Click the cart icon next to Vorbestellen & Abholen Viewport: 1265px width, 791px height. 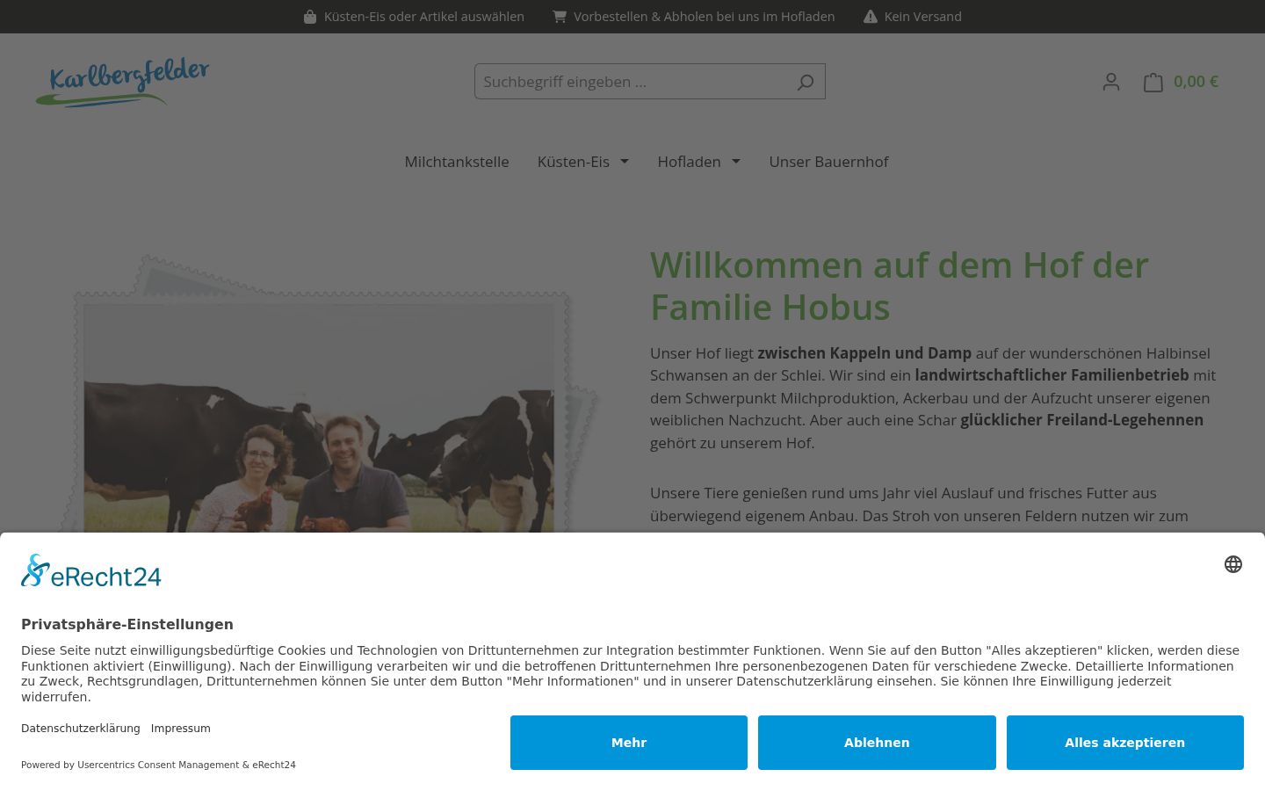pyautogui.click(x=560, y=17)
